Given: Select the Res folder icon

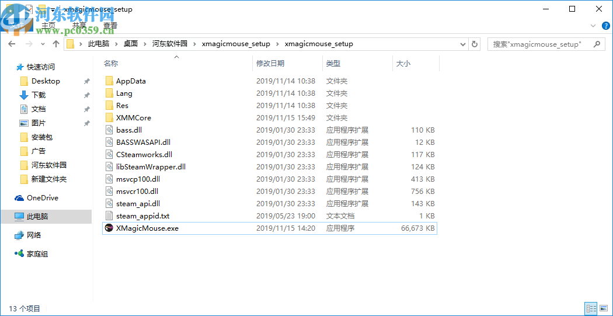Looking at the screenshot, I should (x=109, y=105).
